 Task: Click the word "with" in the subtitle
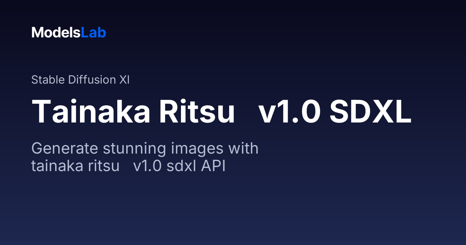coord(243,150)
